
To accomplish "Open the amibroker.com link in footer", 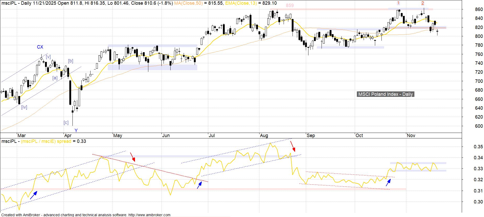I will (149, 215).
